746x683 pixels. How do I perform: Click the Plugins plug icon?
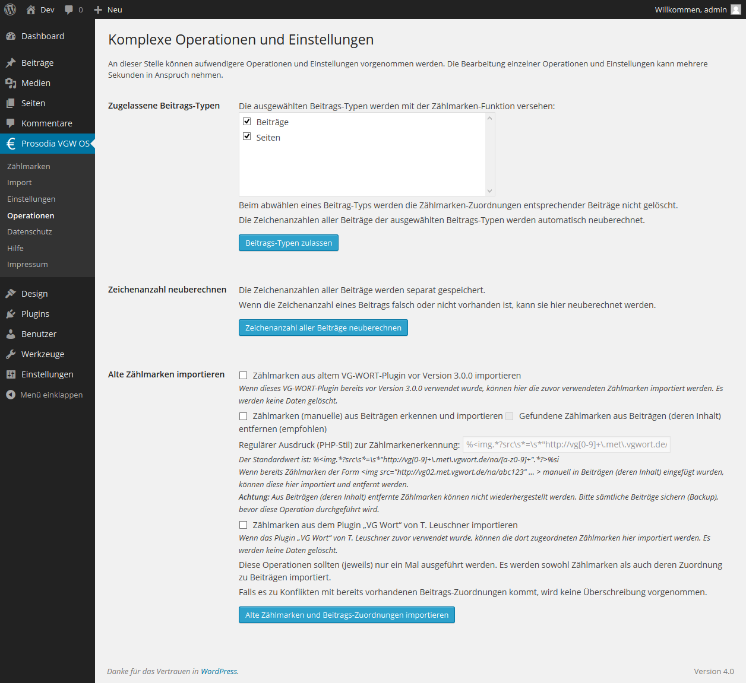coord(11,314)
